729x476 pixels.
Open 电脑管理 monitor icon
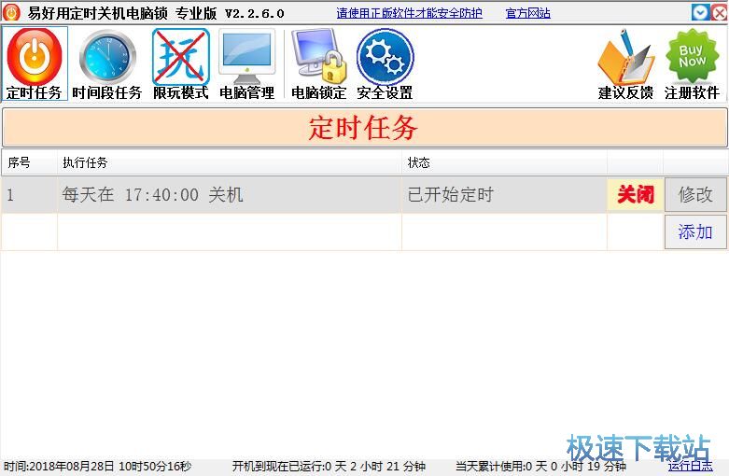pyautogui.click(x=246, y=63)
